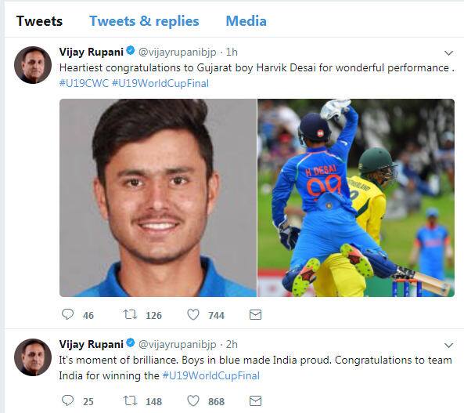Open the dropdown chevron on the 2h tweet
Screen dimensions: 464x413
click(x=448, y=346)
